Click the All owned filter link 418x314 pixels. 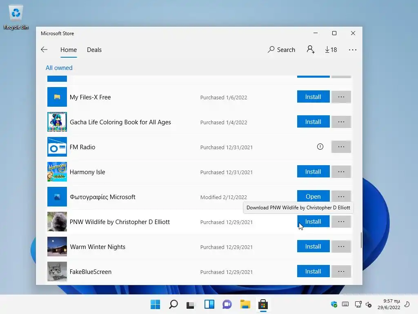pyautogui.click(x=59, y=68)
